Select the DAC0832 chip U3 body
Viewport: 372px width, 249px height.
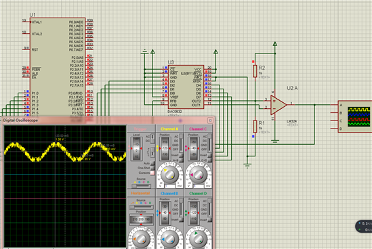pyautogui.click(x=186, y=87)
